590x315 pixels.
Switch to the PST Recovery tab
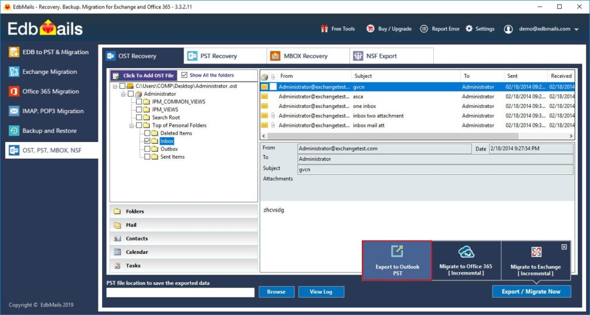[225, 56]
